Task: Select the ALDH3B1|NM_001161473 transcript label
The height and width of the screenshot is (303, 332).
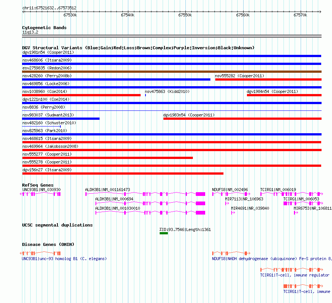Action: pyautogui.click(x=107, y=190)
